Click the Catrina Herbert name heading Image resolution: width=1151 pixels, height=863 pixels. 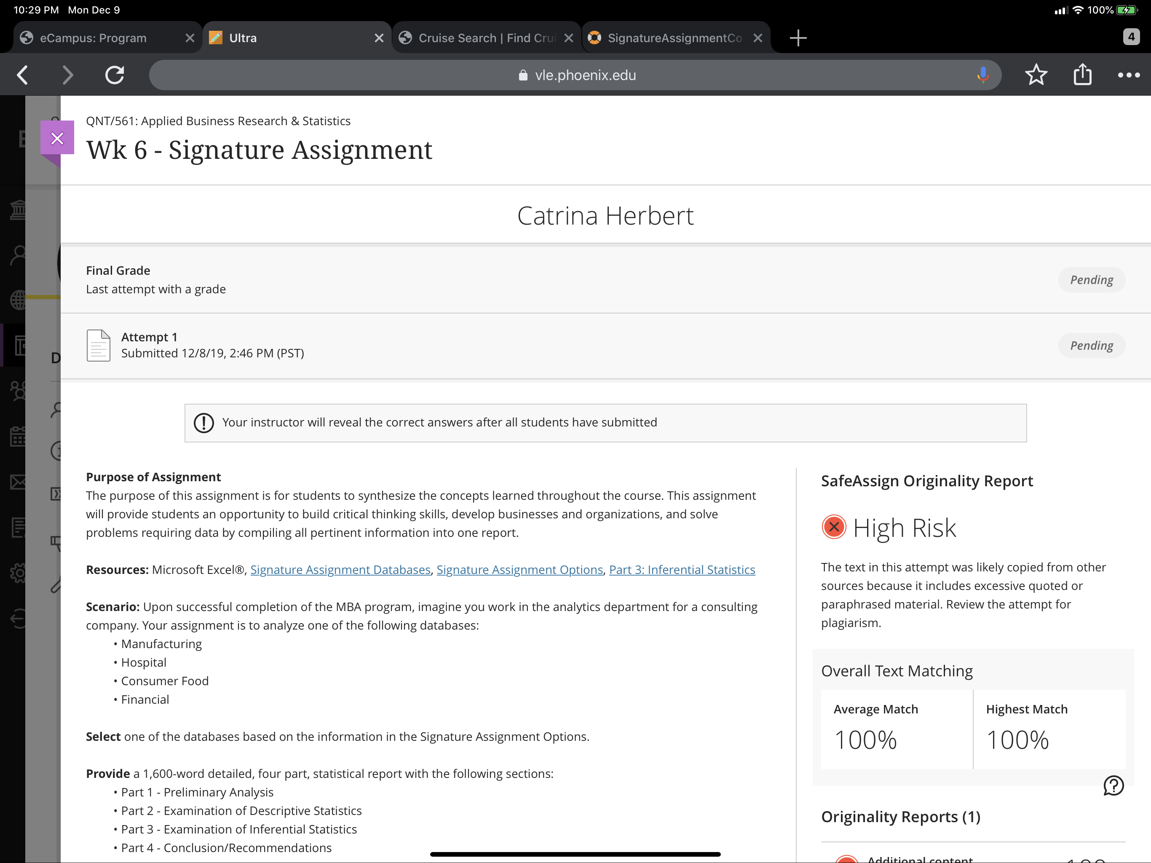(605, 215)
